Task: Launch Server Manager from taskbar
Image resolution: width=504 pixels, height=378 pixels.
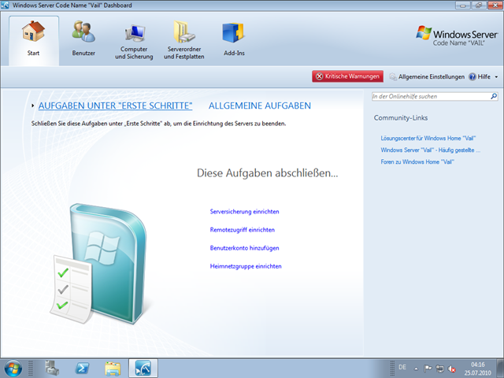Action: coord(52,369)
